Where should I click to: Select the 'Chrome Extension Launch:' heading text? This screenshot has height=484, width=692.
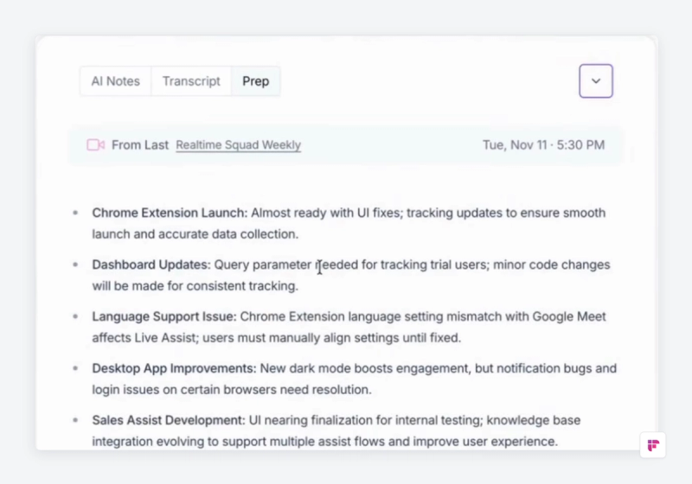click(x=170, y=213)
